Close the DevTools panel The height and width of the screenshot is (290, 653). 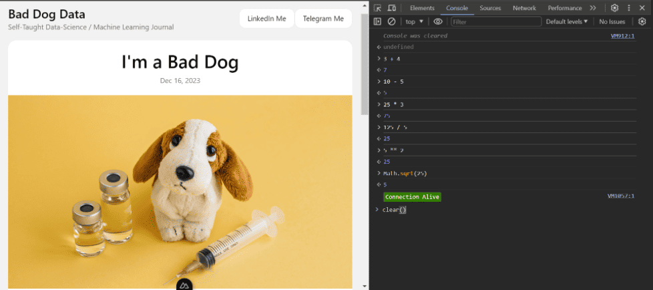tap(642, 8)
